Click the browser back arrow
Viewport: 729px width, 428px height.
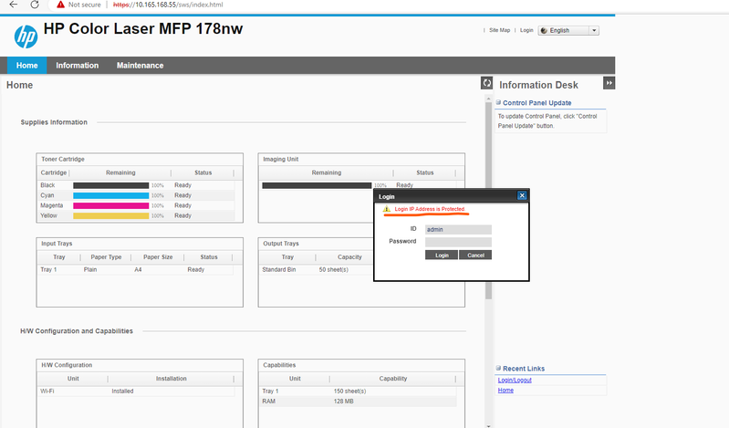14,5
